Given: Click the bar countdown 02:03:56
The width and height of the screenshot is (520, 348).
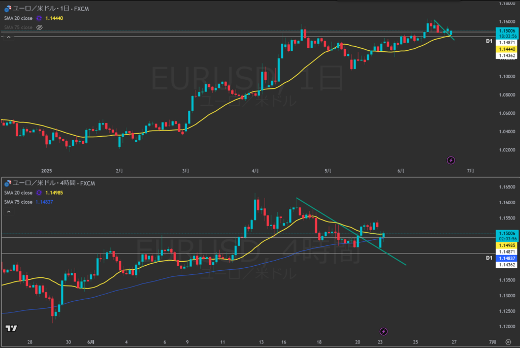Looking at the screenshot, I should (x=507, y=239).
